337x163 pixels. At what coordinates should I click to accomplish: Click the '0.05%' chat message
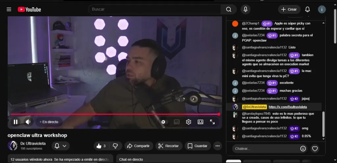[x=306, y=136]
